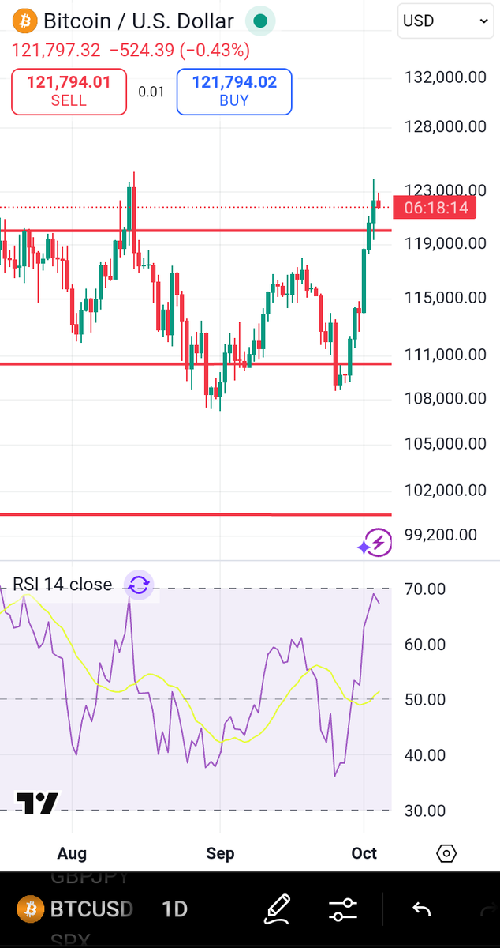Tap the Aug date label on the time axis
Image resolution: width=500 pixels, height=948 pixels.
pyautogui.click(x=72, y=853)
